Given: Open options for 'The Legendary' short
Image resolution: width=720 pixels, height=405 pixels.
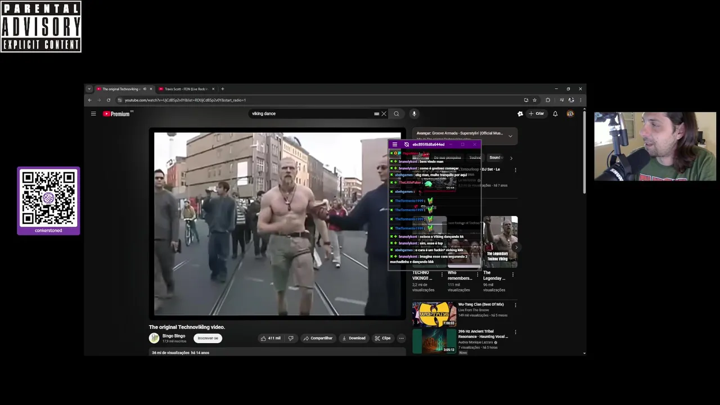Looking at the screenshot, I should coord(512,275).
